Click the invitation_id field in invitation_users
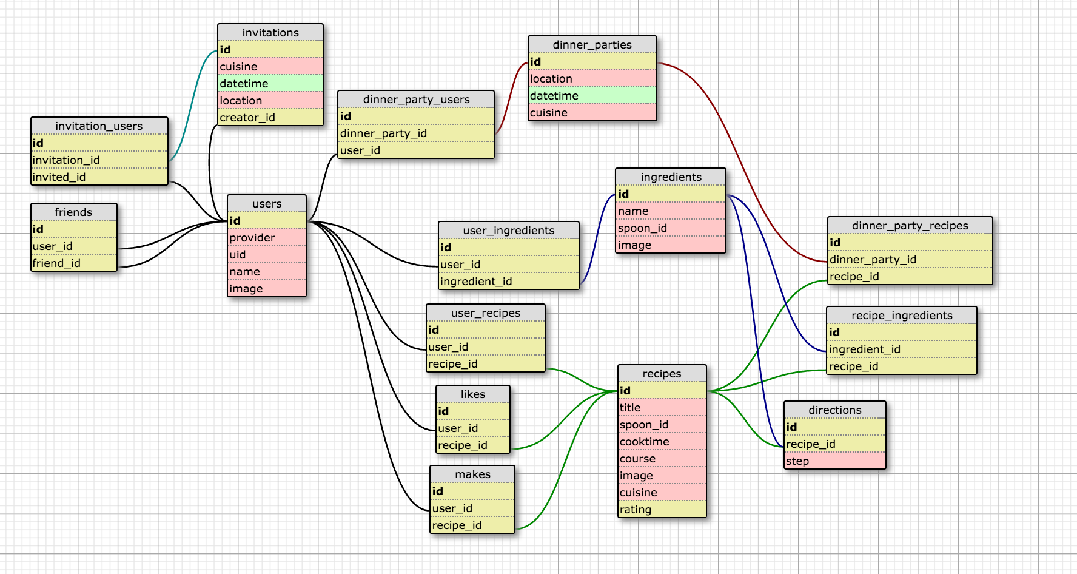 (x=99, y=160)
